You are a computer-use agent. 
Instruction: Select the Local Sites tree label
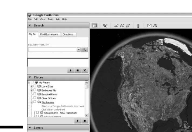pos(47,87)
